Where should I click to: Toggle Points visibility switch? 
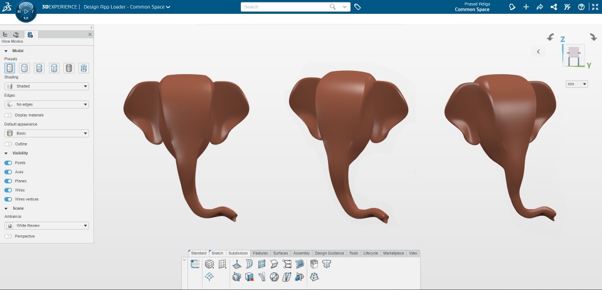(8, 163)
